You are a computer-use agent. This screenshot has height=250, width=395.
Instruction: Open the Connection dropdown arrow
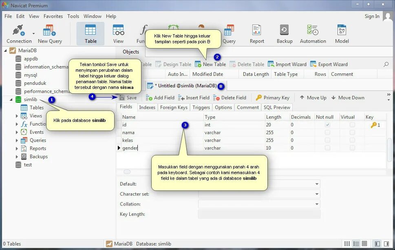[33, 33]
